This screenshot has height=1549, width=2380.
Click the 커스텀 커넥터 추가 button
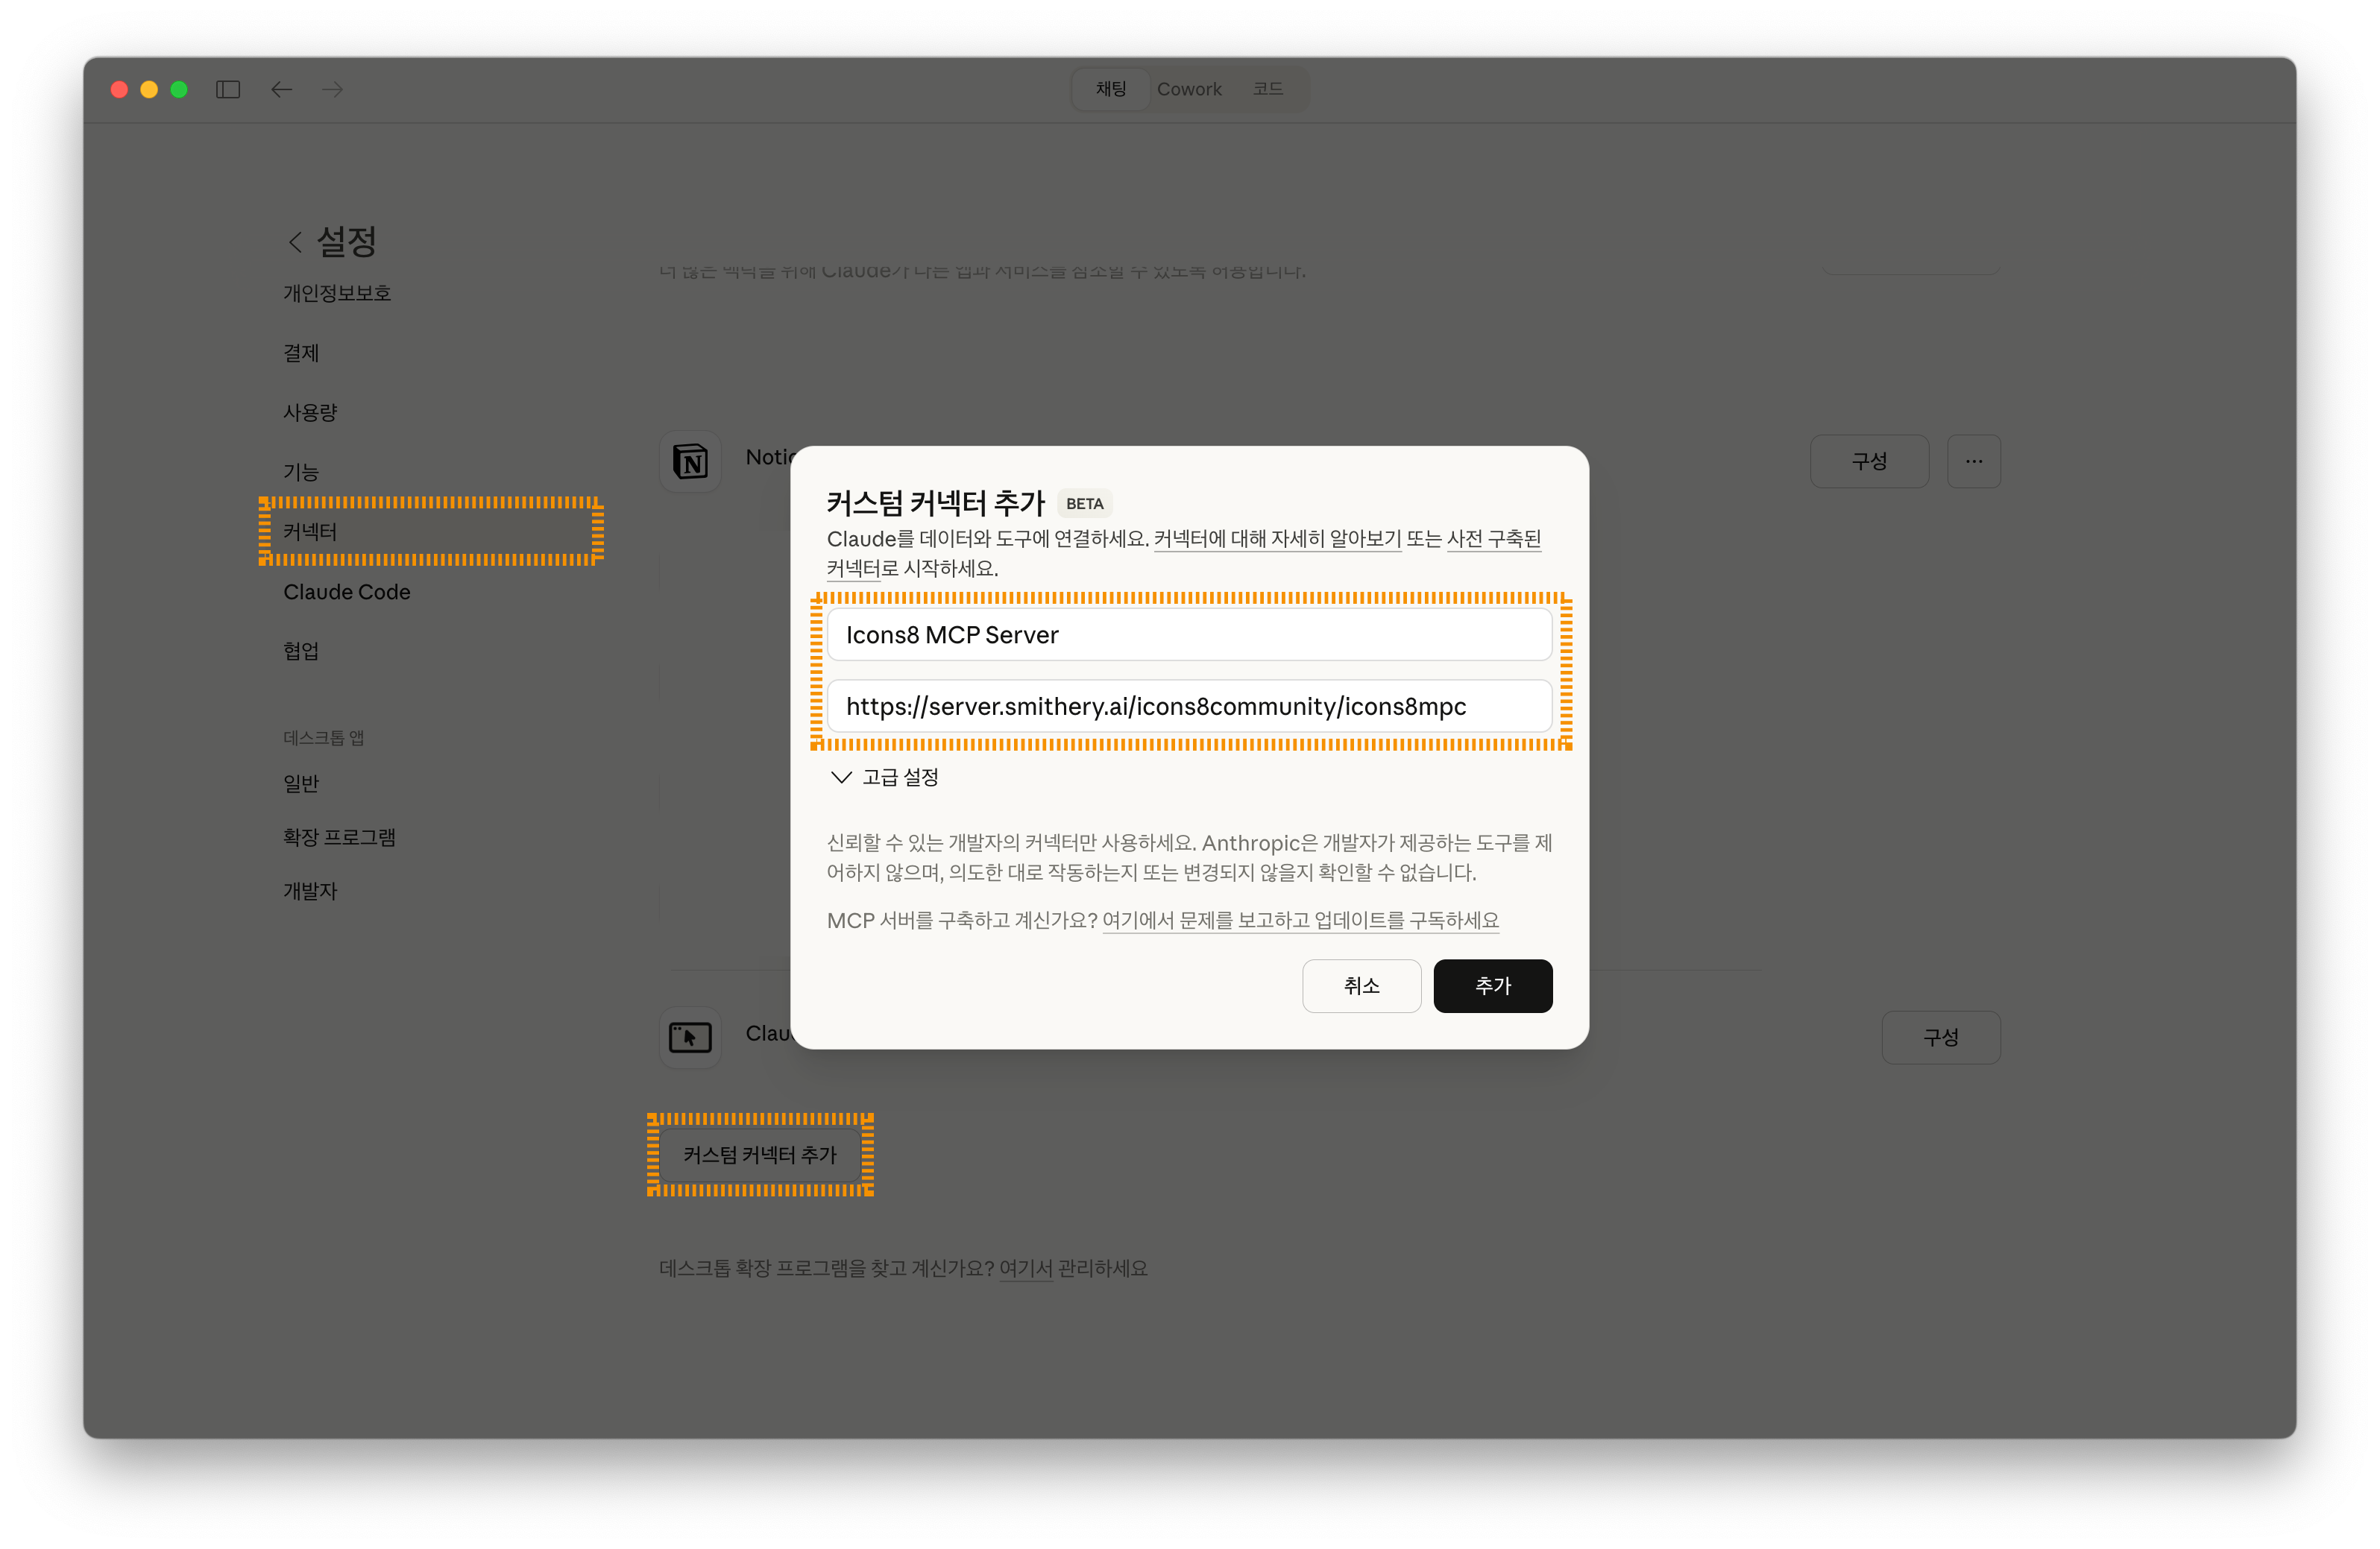(760, 1155)
